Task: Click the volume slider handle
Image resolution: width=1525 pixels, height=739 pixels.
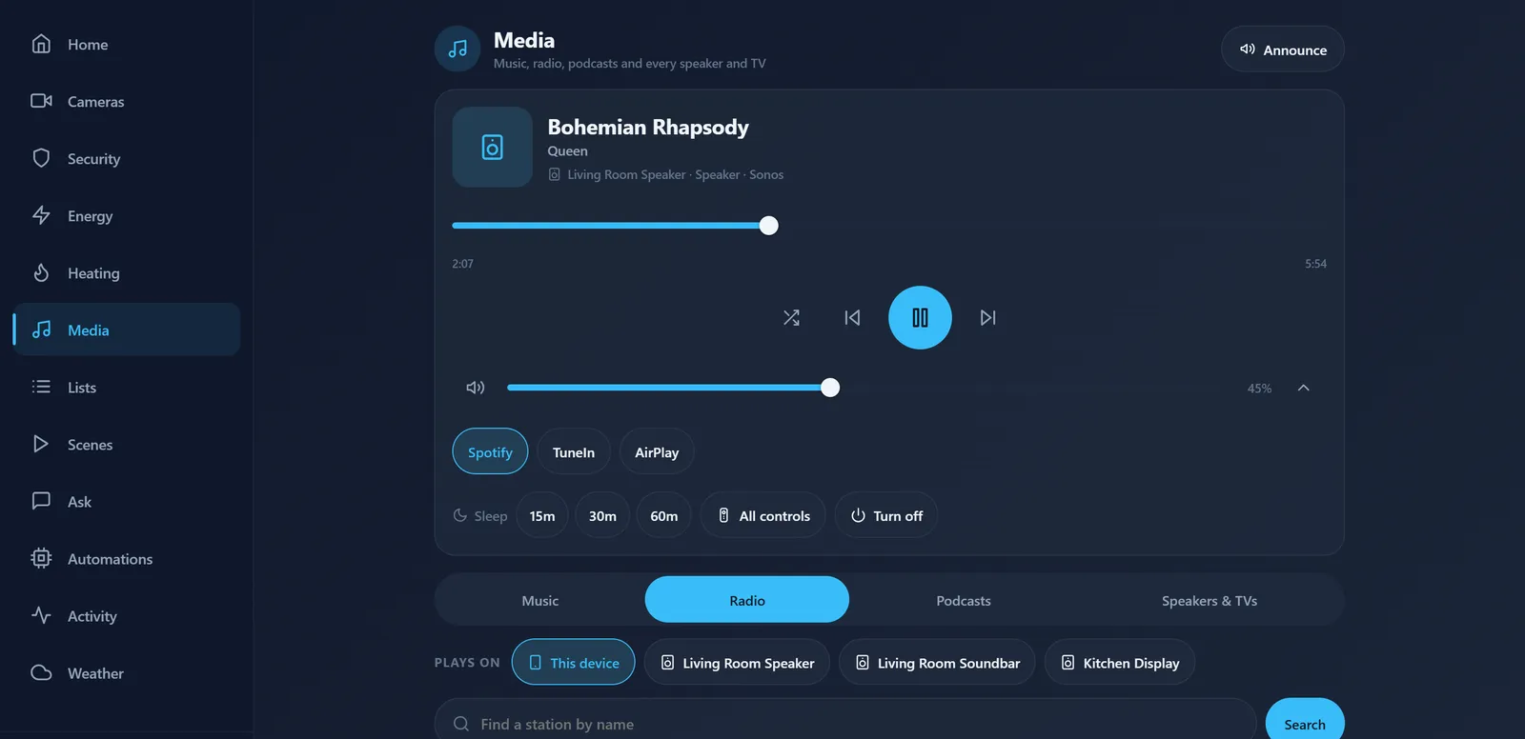Action: tap(830, 388)
